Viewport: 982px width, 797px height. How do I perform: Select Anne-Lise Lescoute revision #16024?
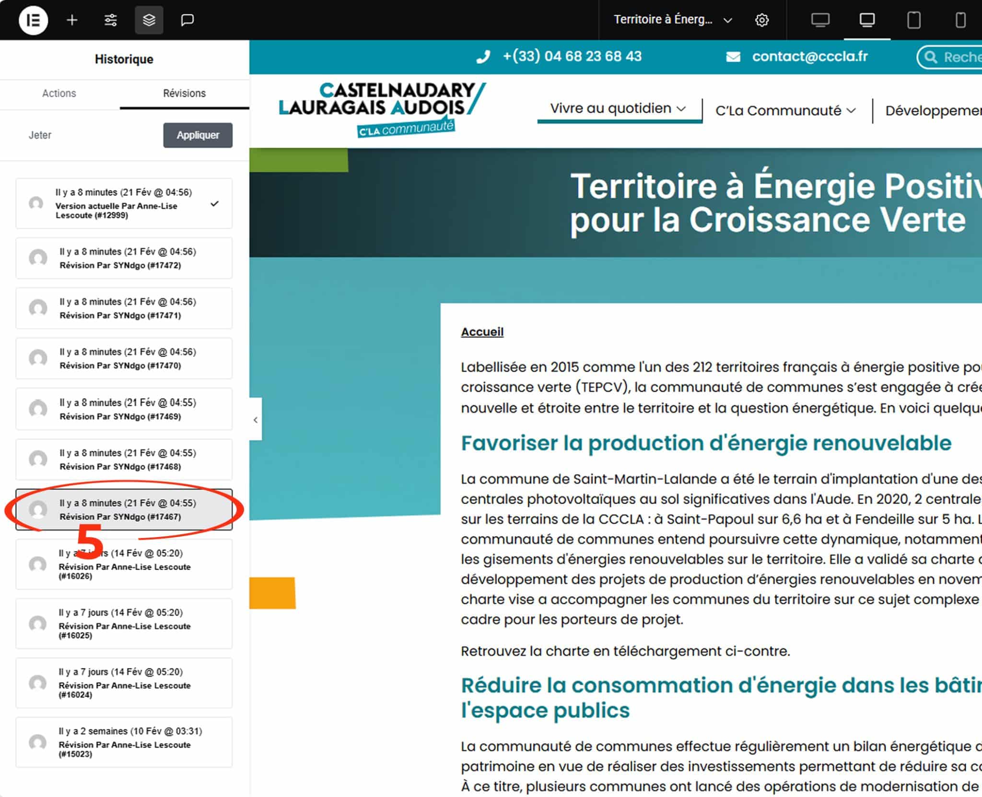(124, 683)
